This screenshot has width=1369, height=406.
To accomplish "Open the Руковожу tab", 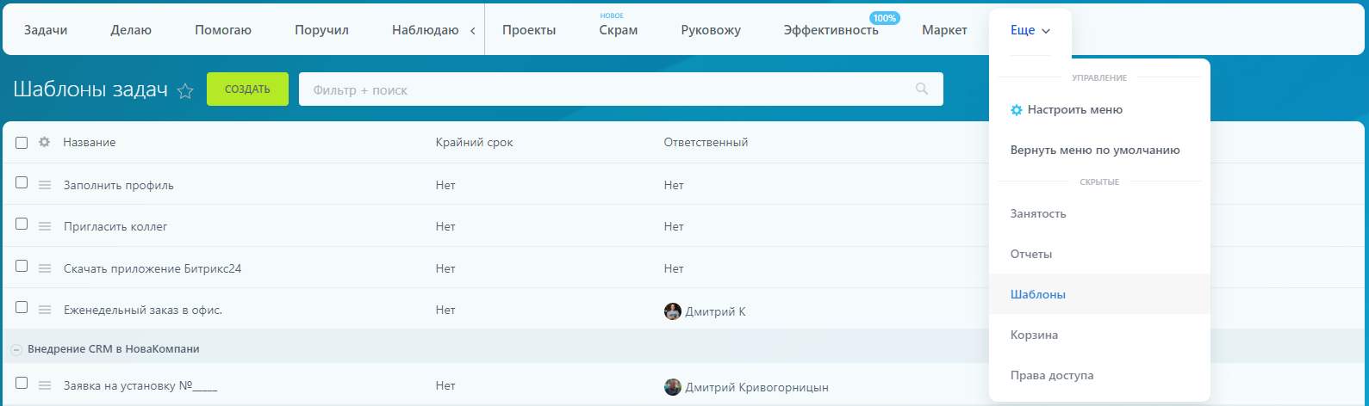I will tap(711, 30).
